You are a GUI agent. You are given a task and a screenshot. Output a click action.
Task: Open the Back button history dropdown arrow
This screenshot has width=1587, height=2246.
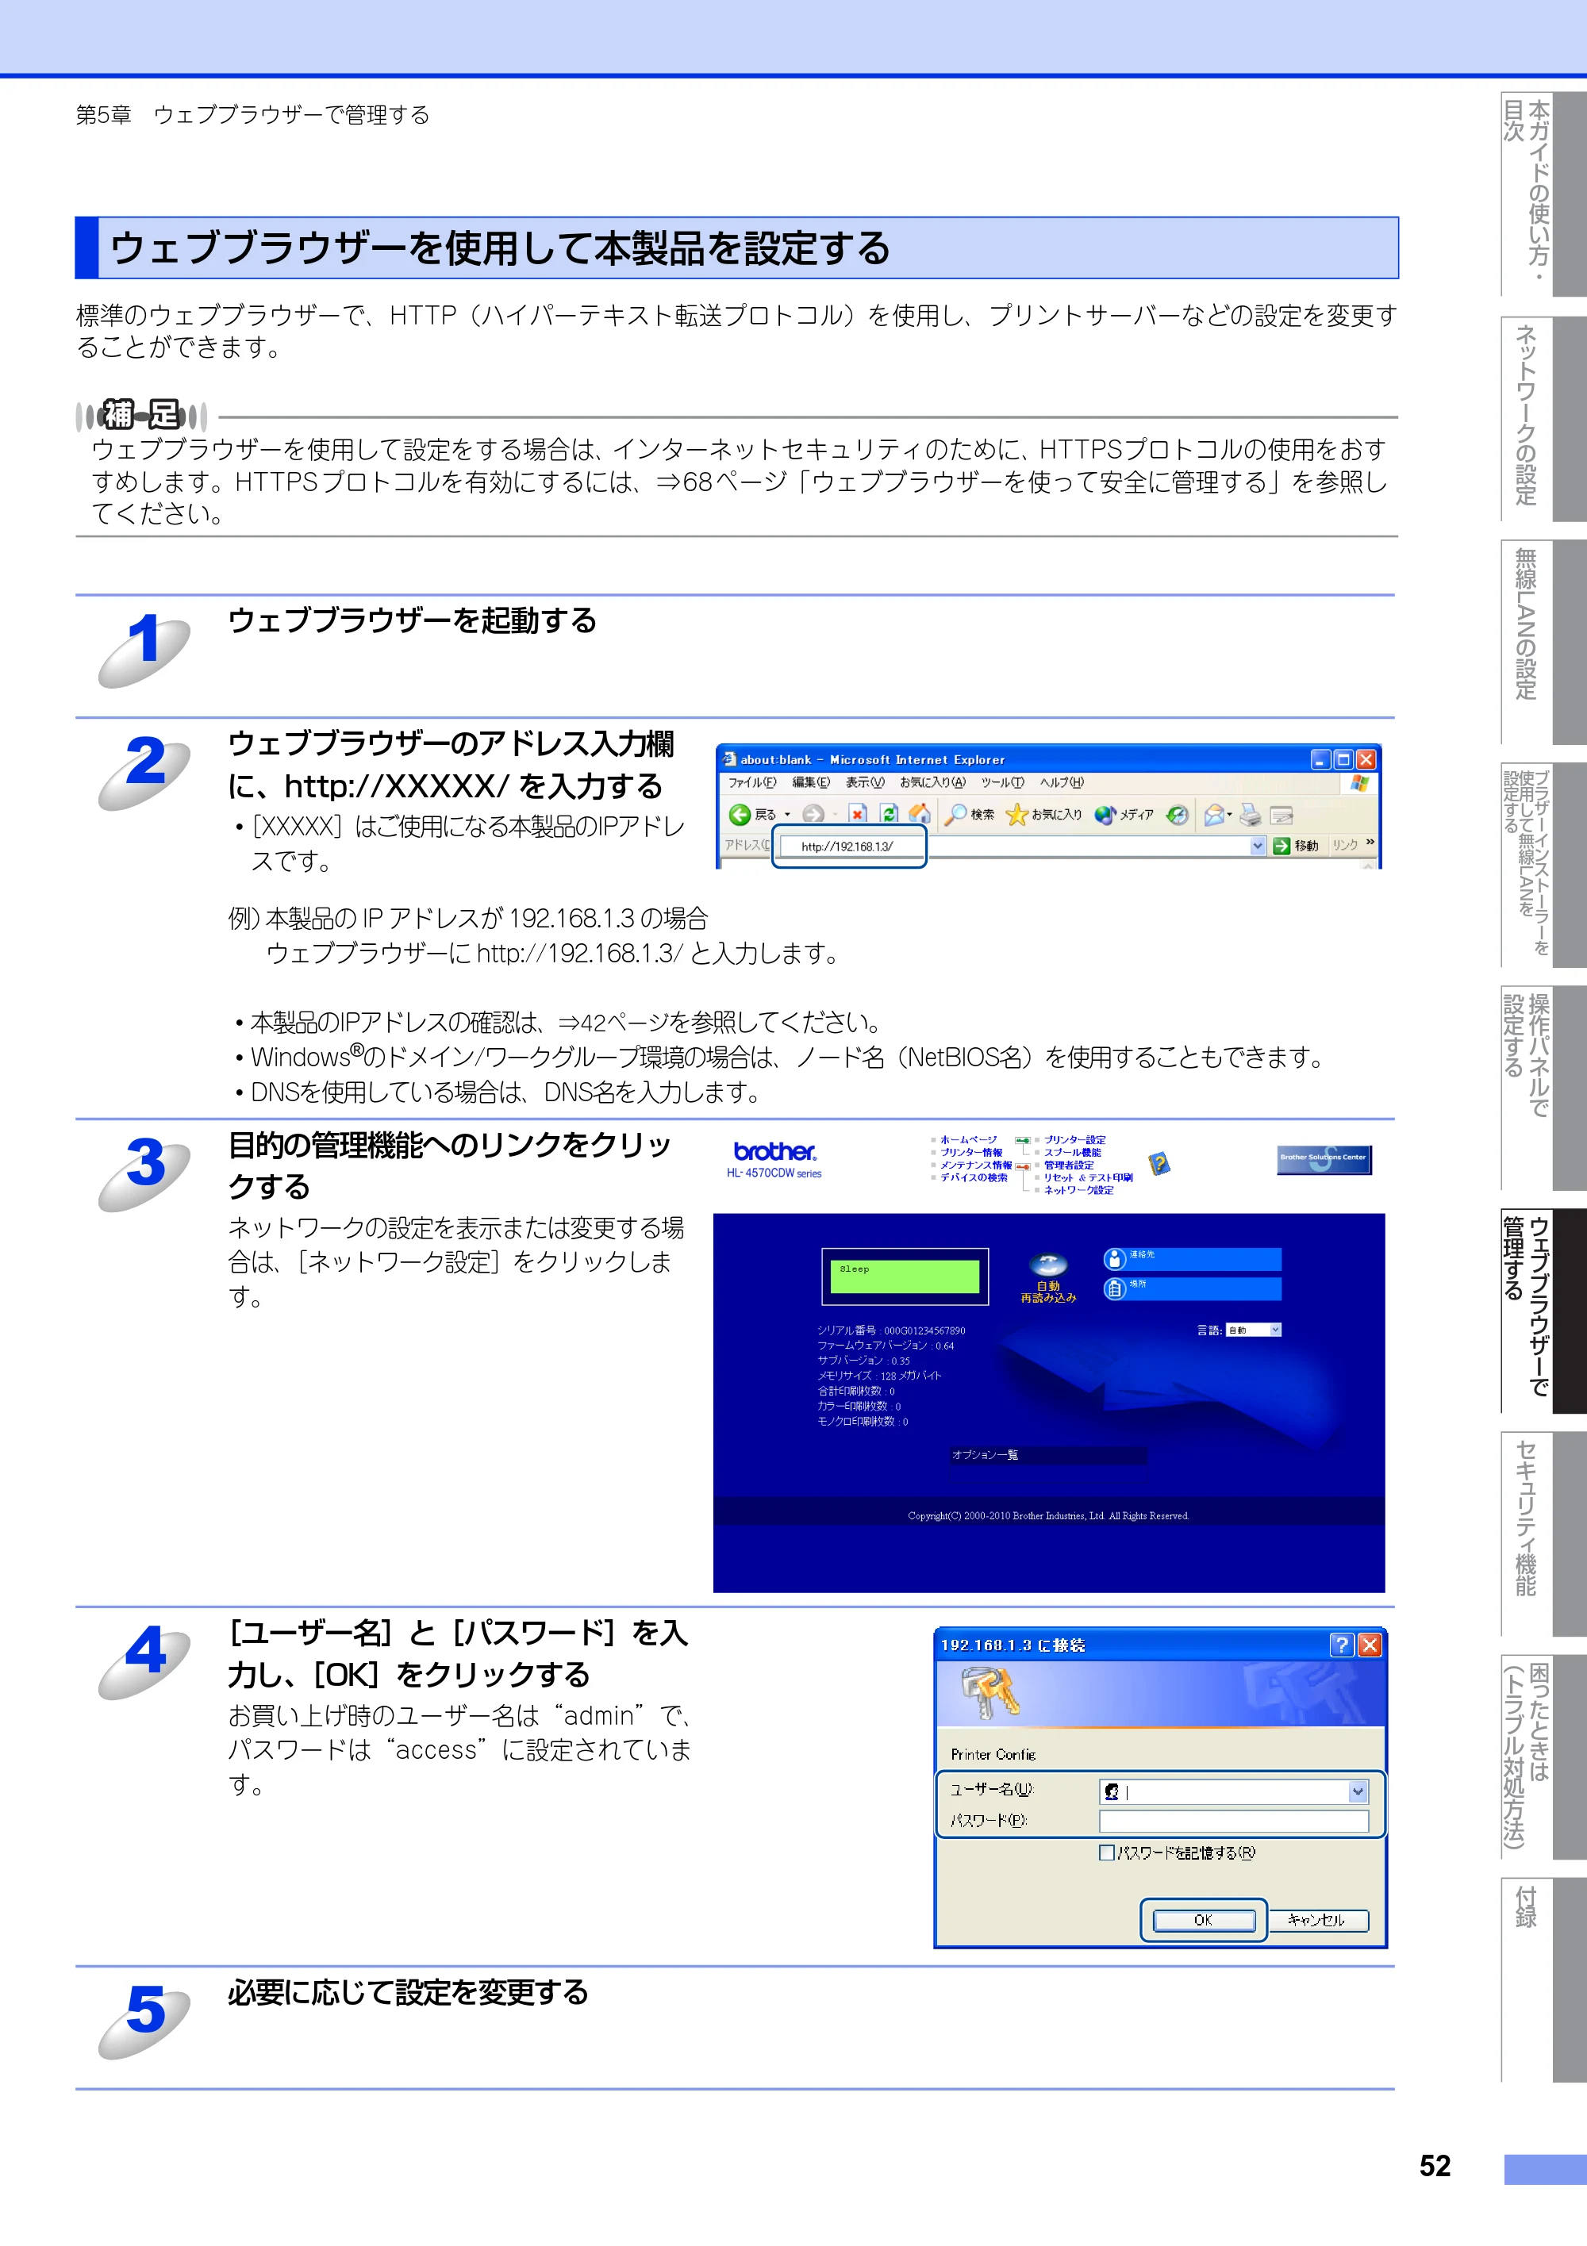(788, 815)
